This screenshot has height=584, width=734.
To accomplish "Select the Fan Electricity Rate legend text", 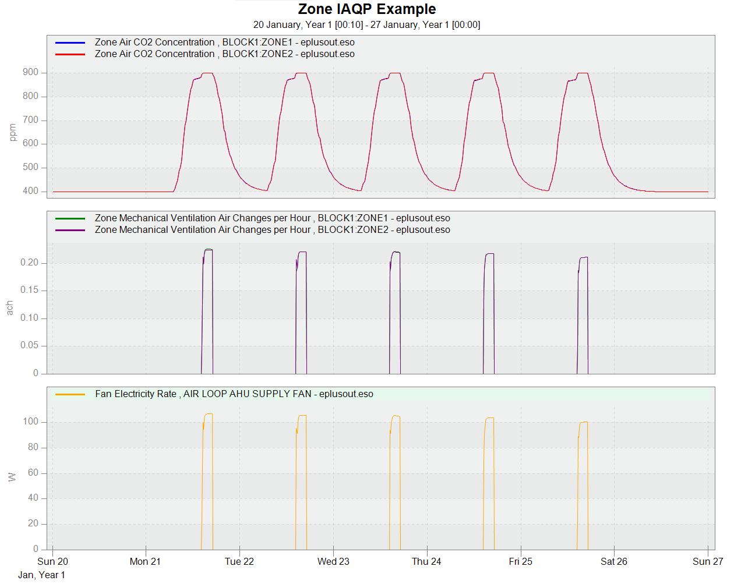I will 234,394.
